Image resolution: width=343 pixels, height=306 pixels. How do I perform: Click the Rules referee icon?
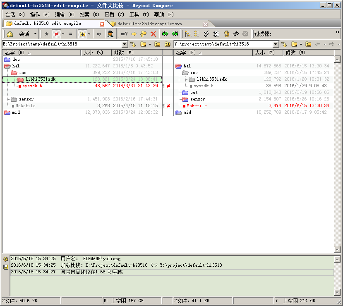(111, 34)
